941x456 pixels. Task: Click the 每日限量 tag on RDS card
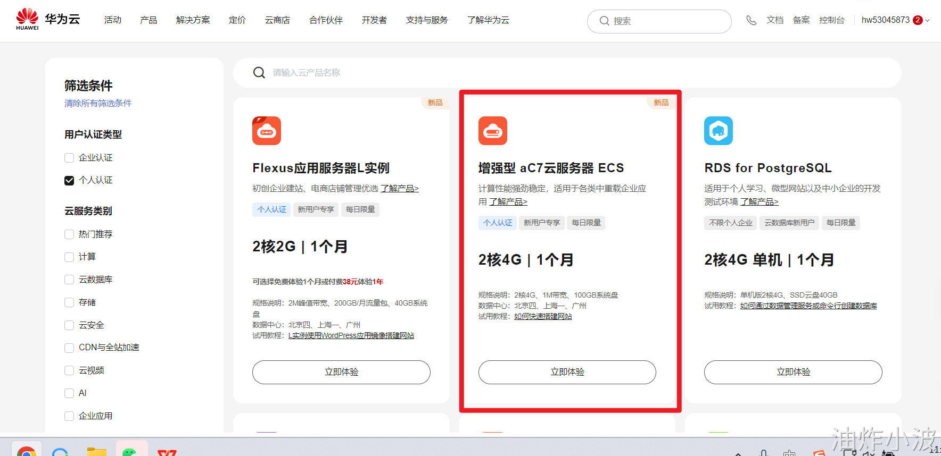coord(841,223)
